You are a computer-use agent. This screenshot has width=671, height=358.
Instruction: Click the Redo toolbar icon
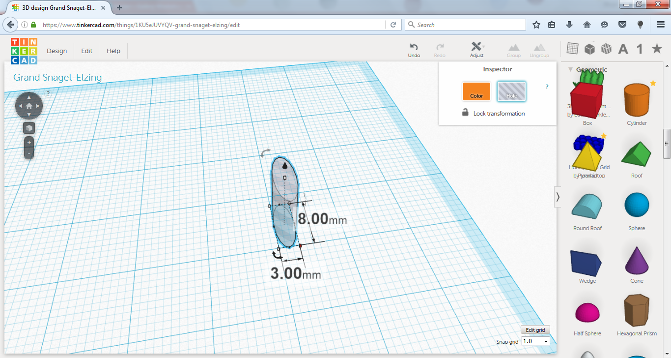pyautogui.click(x=440, y=50)
